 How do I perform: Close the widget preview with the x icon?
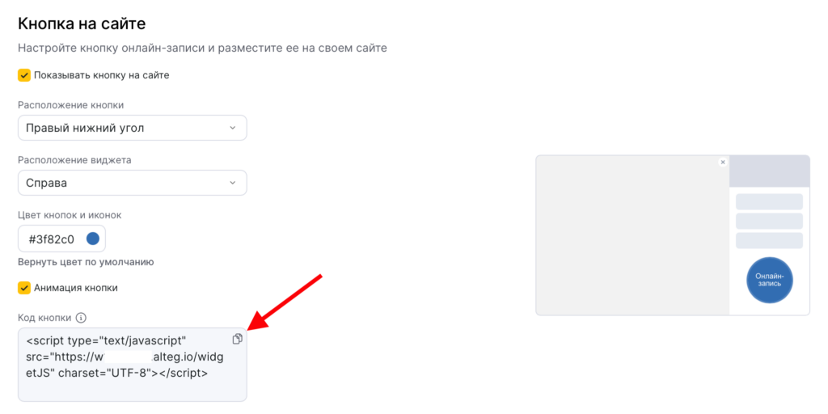tap(723, 162)
